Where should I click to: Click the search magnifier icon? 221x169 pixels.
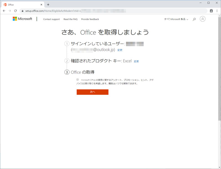[x=194, y=19]
